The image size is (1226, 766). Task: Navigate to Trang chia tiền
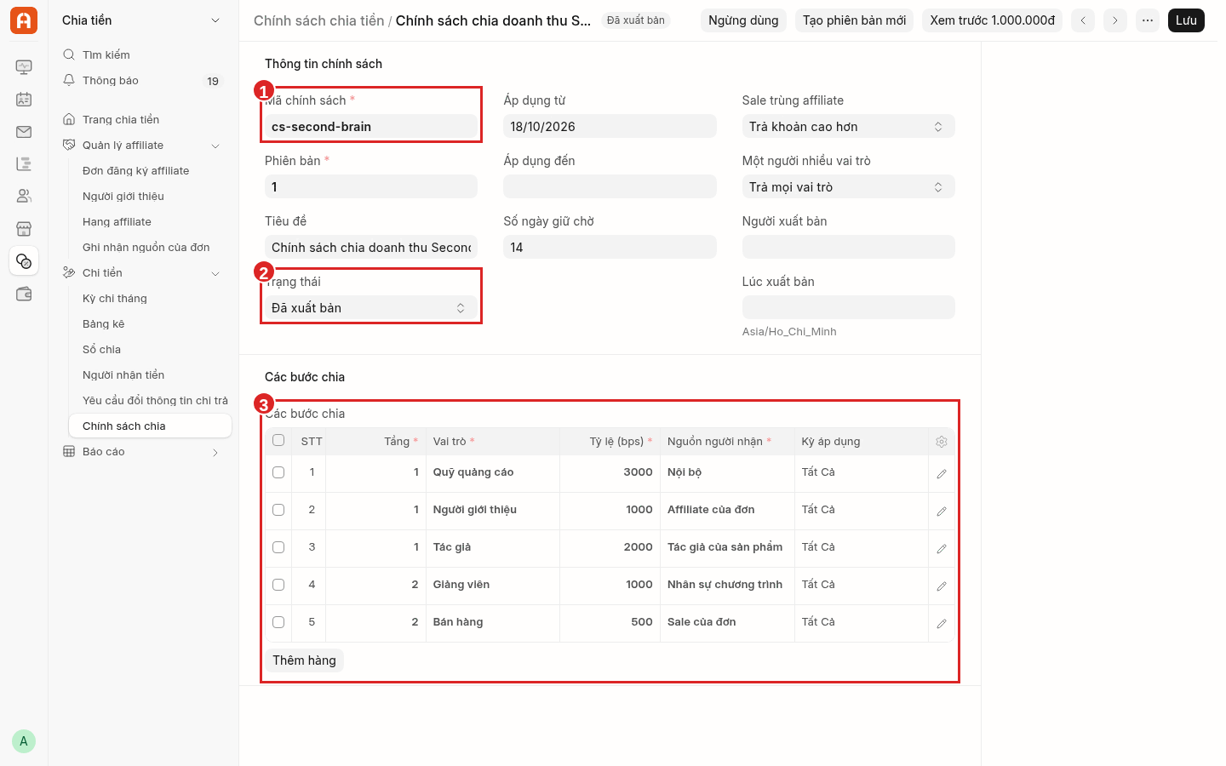141,120
